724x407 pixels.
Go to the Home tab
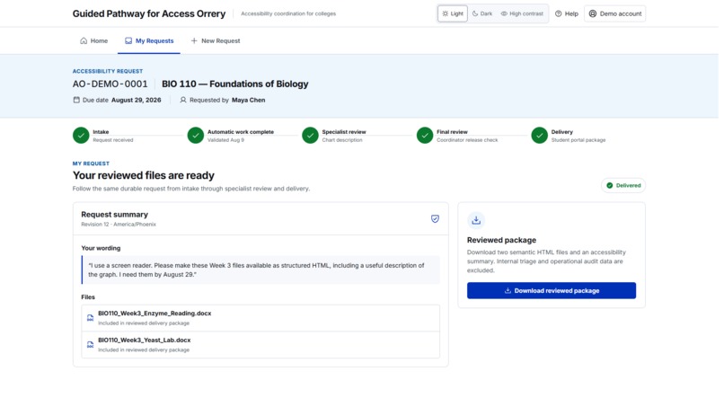coord(94,41)
